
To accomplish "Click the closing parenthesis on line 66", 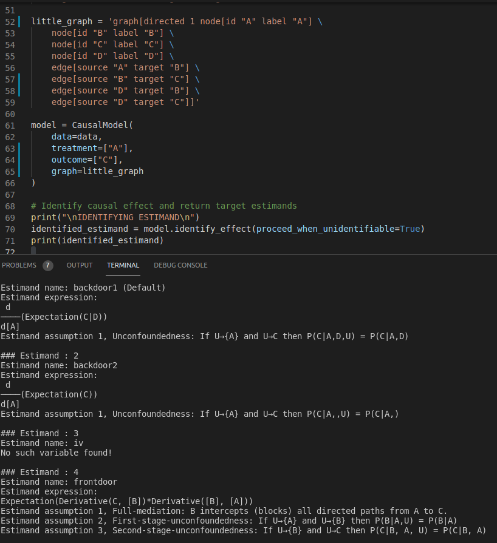I will tap(33, 183).
